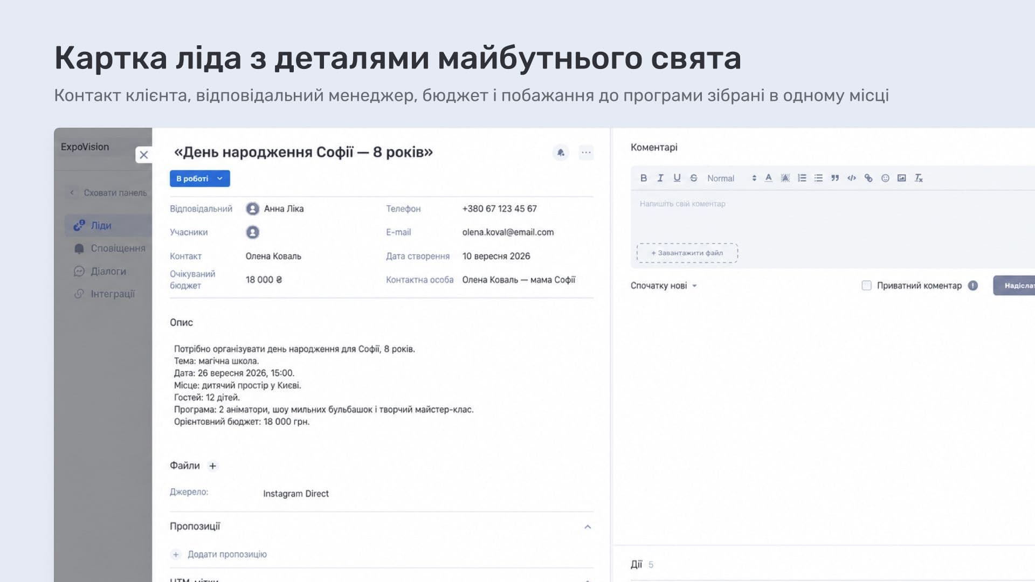Insert a hyperlink in comment
The image size is (1035, 582).
point(868,178)
